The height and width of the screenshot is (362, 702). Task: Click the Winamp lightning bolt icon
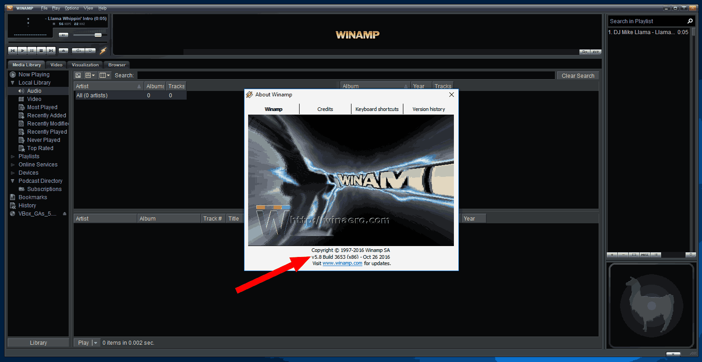(x=103, y=51)
